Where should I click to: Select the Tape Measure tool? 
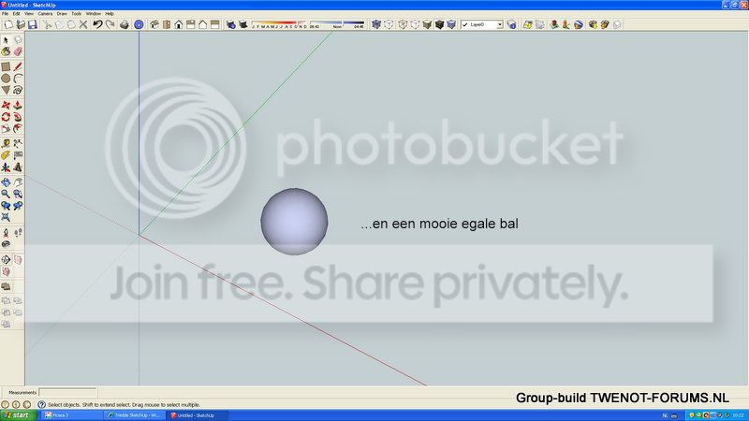point(6,144)
